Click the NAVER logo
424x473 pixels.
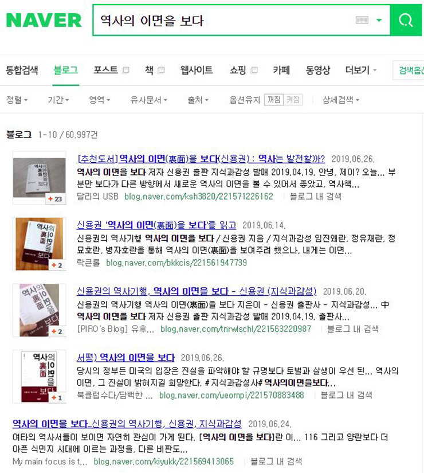point(44,20)
